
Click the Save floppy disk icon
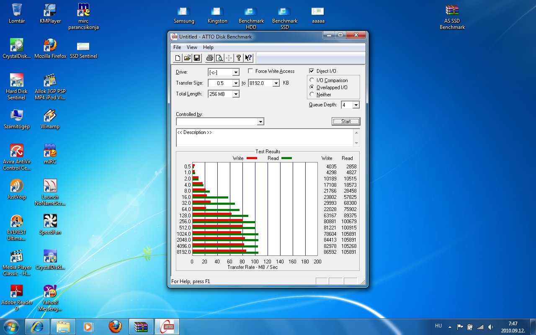(x=196, y=58)
